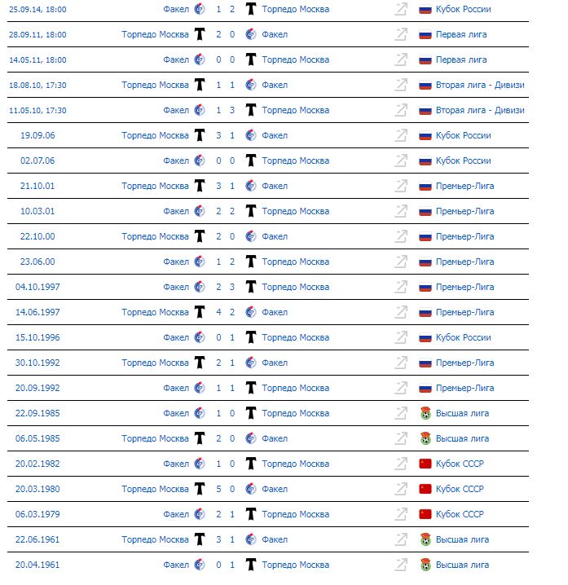
Task: Click USSR cup flag icon in 20.02.1982 row
Action: (425, 464)
